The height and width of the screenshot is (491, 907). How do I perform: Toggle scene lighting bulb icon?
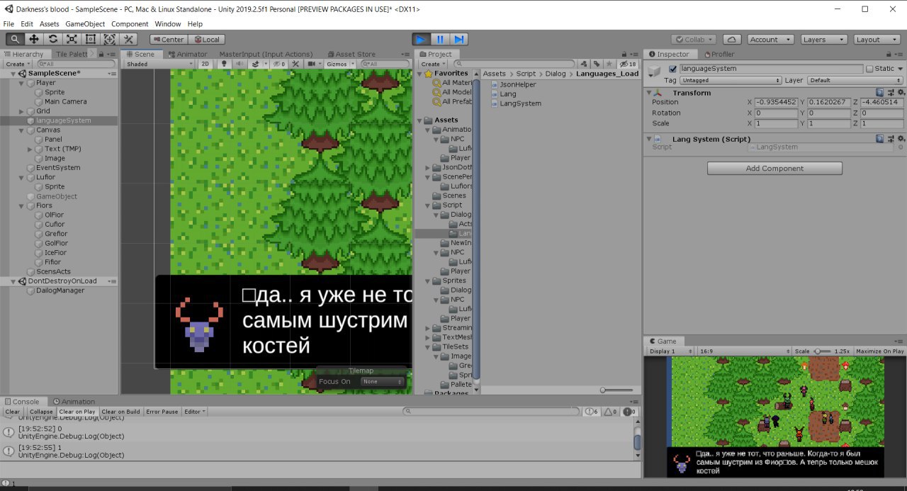224,64
